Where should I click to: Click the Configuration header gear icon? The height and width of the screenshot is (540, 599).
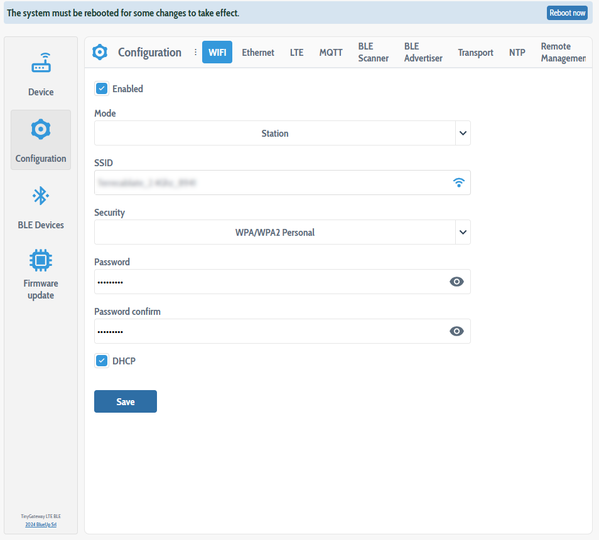click(100, 52)
